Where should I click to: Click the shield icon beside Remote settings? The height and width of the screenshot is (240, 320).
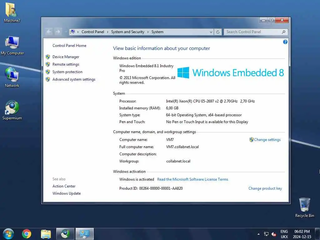tap(48, 64)
